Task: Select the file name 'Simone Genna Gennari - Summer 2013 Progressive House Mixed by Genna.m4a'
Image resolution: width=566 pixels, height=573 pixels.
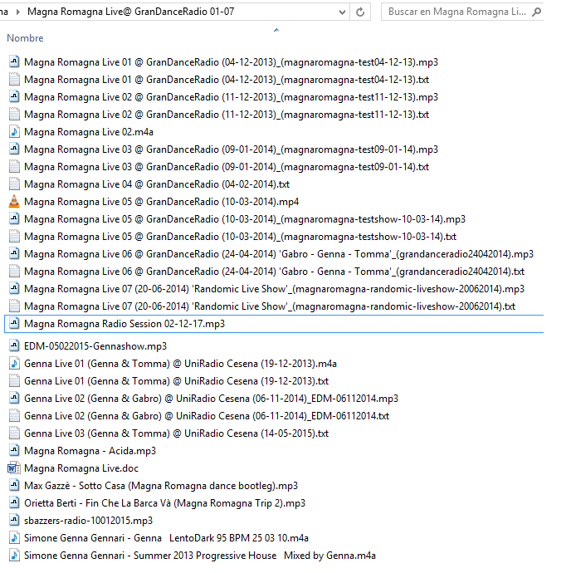Action: pyautogui.click(x=200, y=556)
